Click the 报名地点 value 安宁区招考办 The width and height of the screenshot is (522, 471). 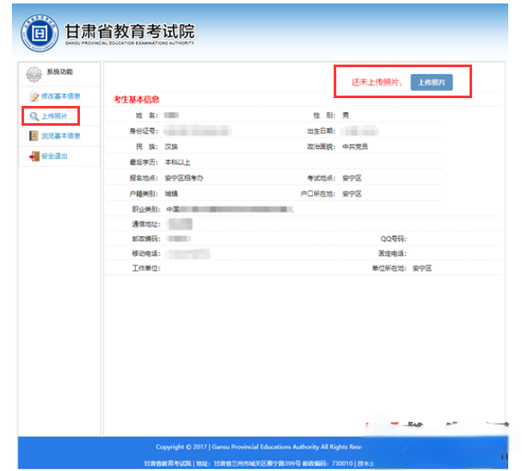tap(184, 177)
